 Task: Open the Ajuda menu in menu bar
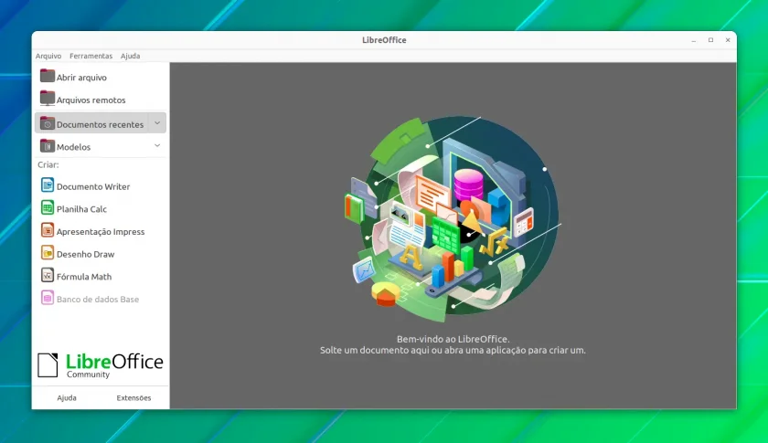(130, 56)
